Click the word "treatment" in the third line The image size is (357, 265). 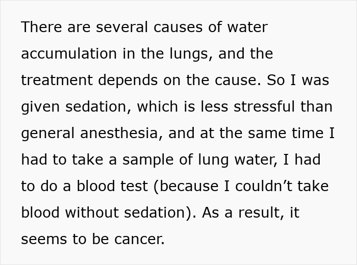tap(57, 80)
